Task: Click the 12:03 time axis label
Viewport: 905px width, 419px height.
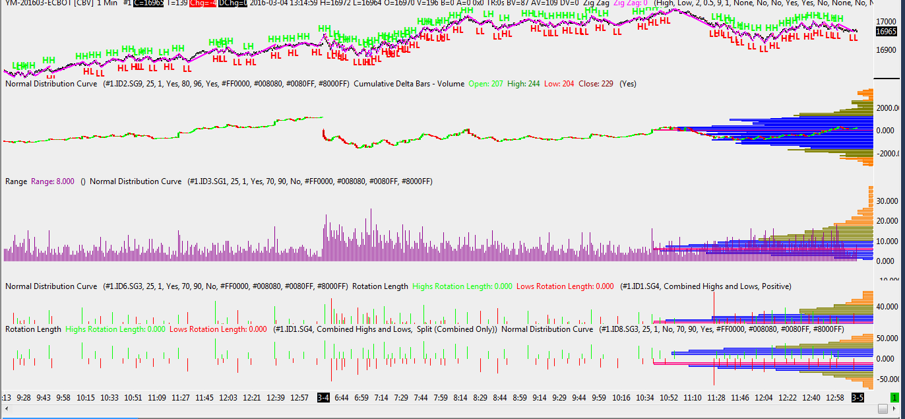Action: [228, 398]
